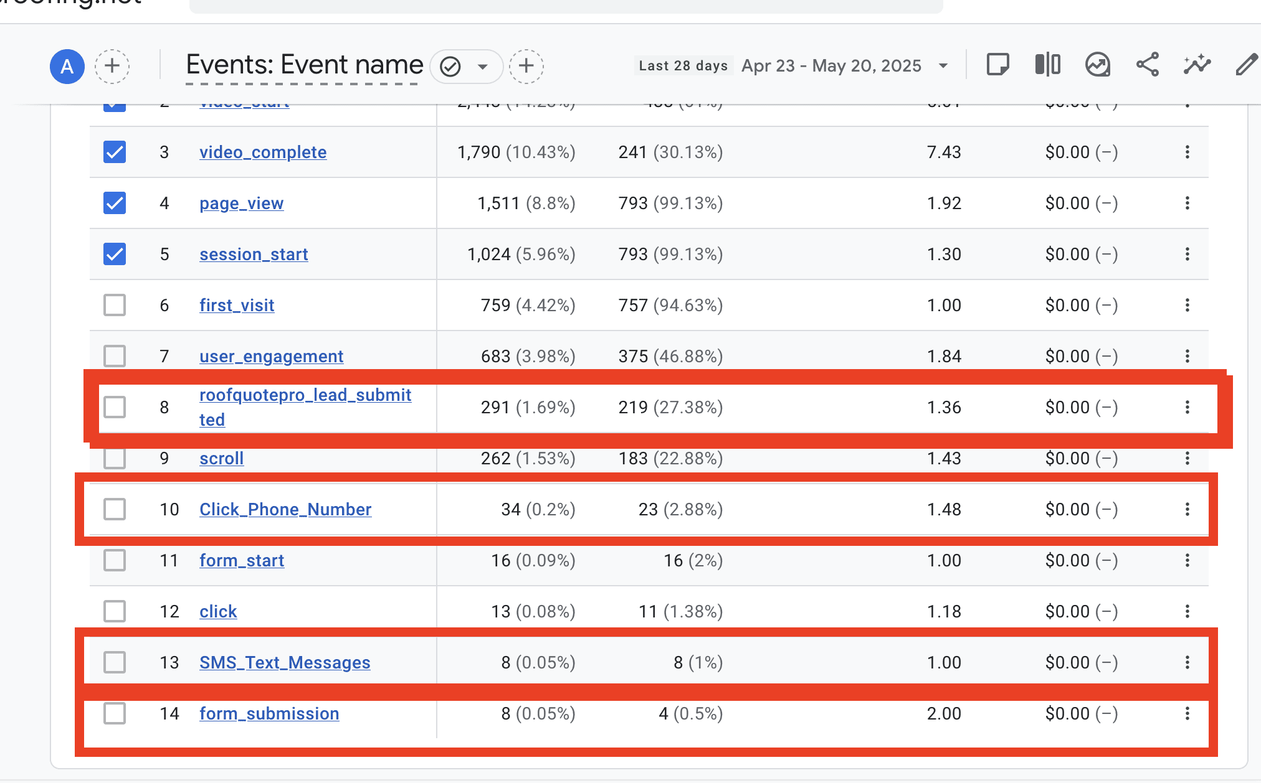Open the three-dot menu for page_view
The height and width of the screenshot is (783, 1261).
point(1187,203)
